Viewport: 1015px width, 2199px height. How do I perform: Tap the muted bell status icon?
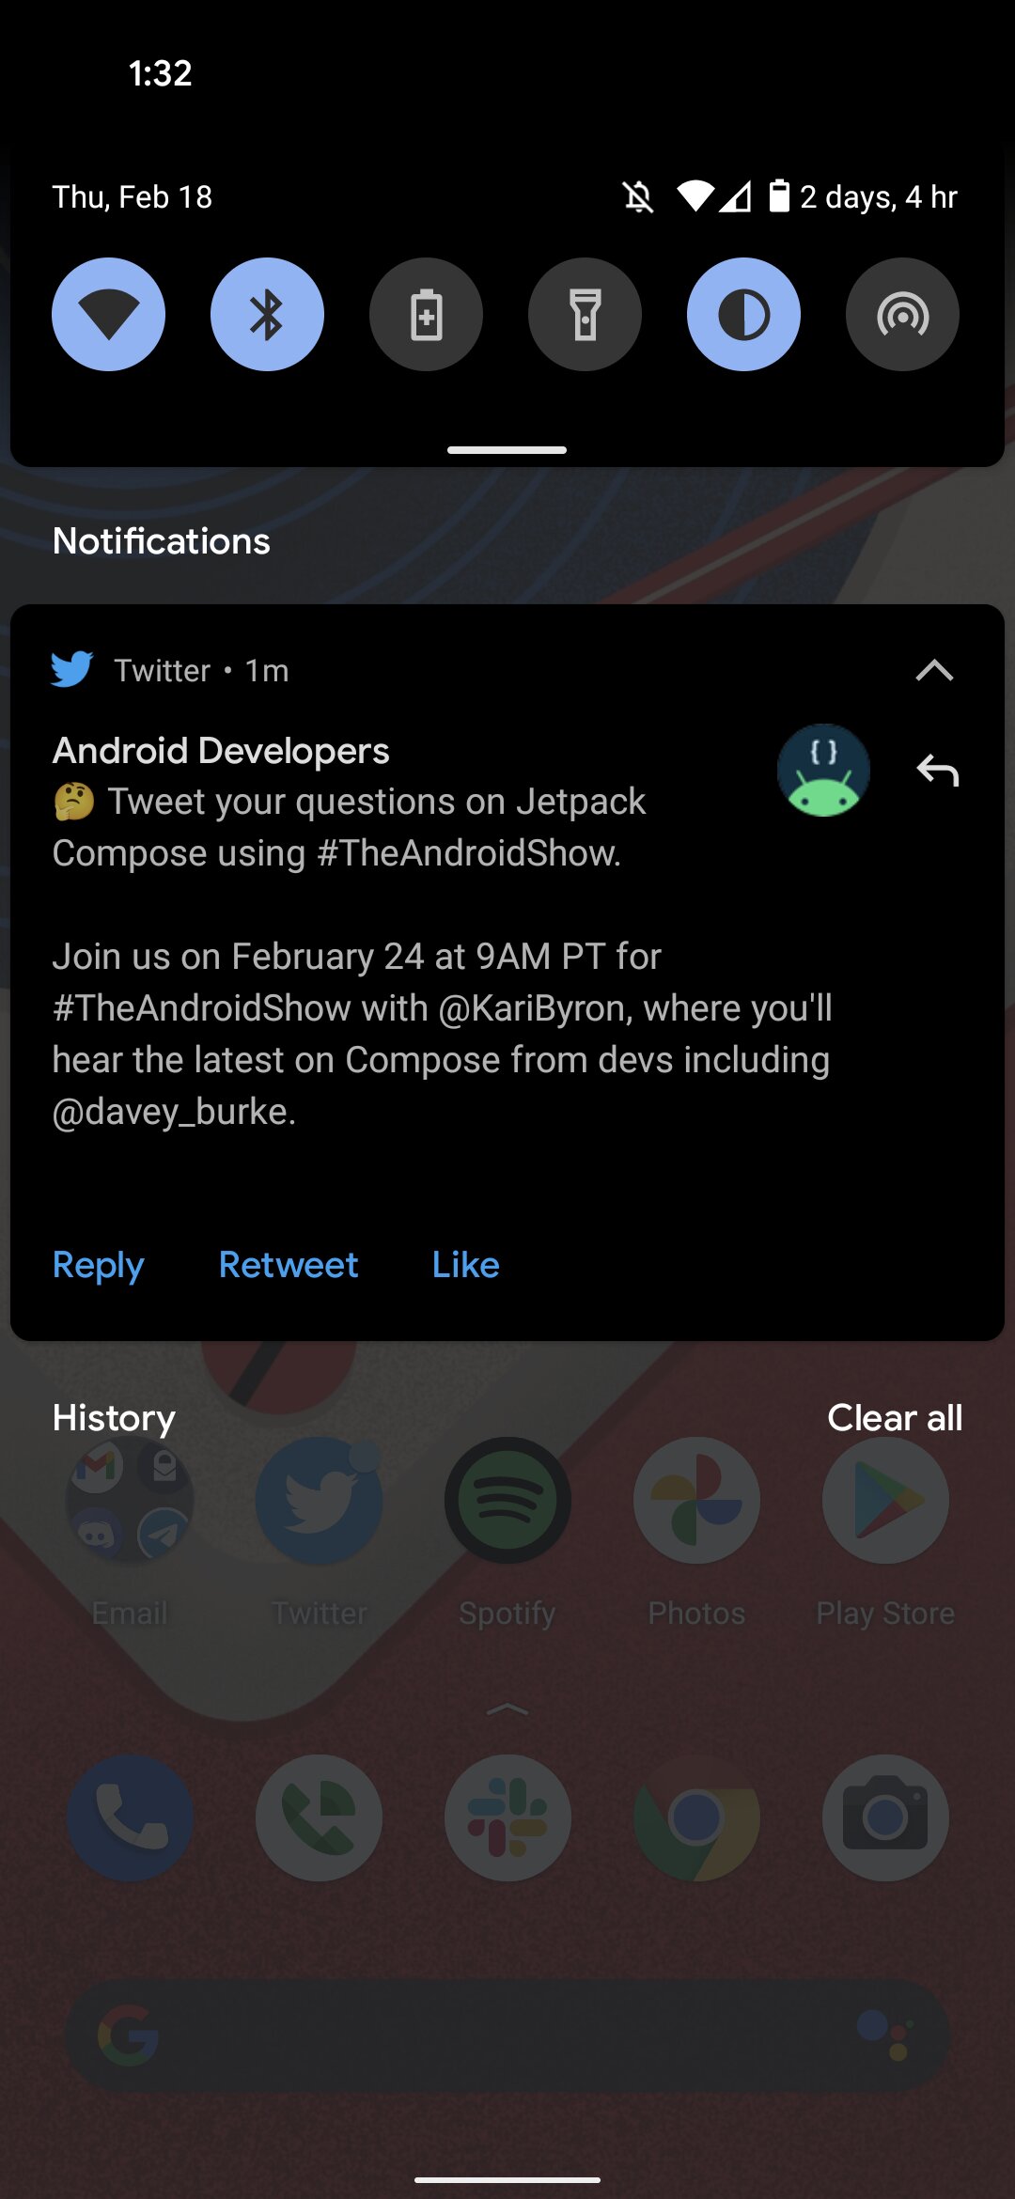coord(638,197)
